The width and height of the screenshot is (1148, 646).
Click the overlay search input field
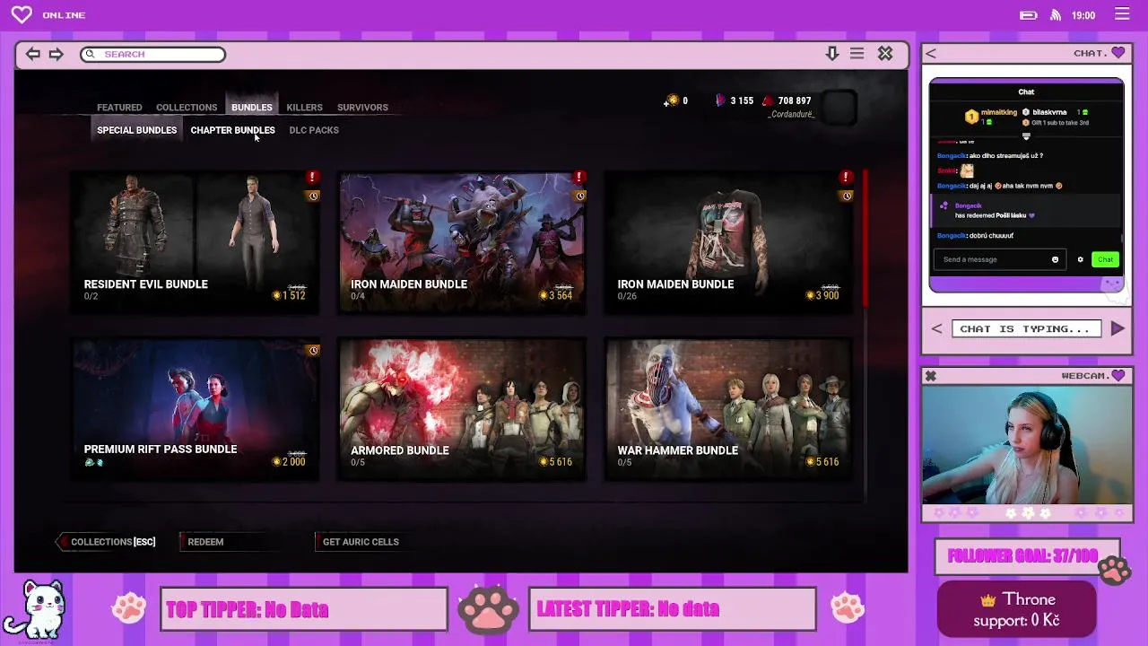click(x=152, y=54)
